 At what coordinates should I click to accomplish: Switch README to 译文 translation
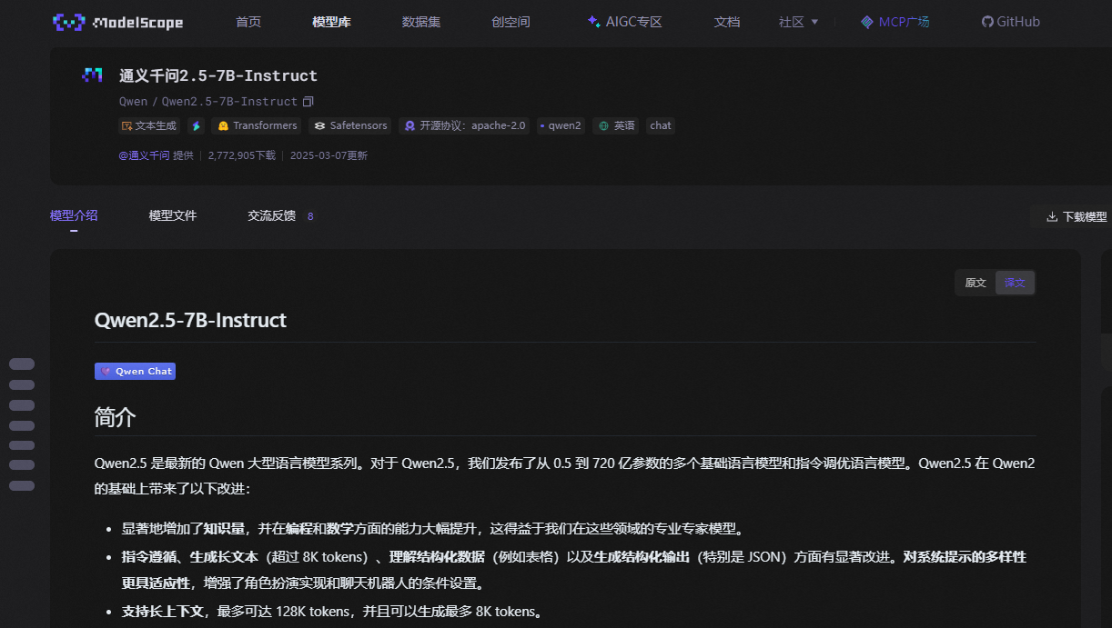coord(1015,283)
